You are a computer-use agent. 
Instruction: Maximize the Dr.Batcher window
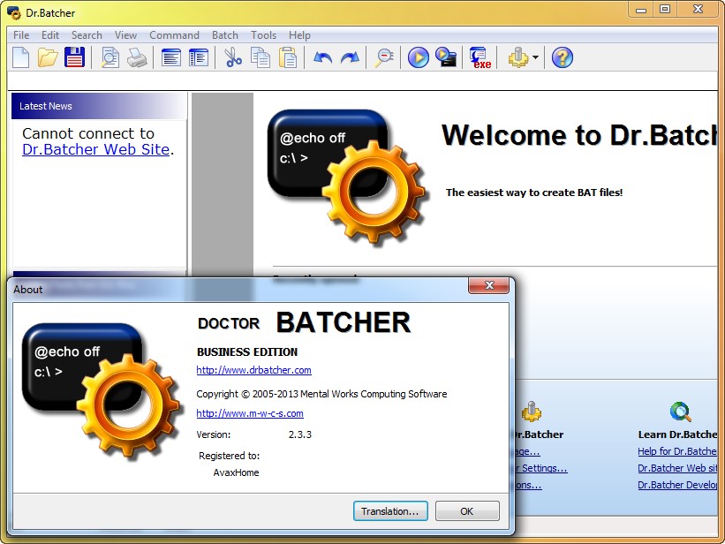tap(665, 9)
